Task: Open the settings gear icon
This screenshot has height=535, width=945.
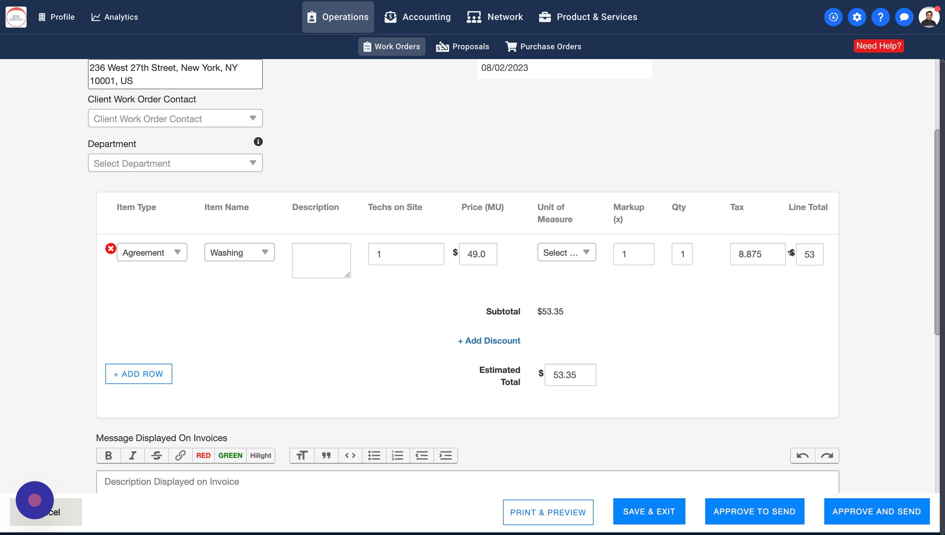Action: point(857,17)
